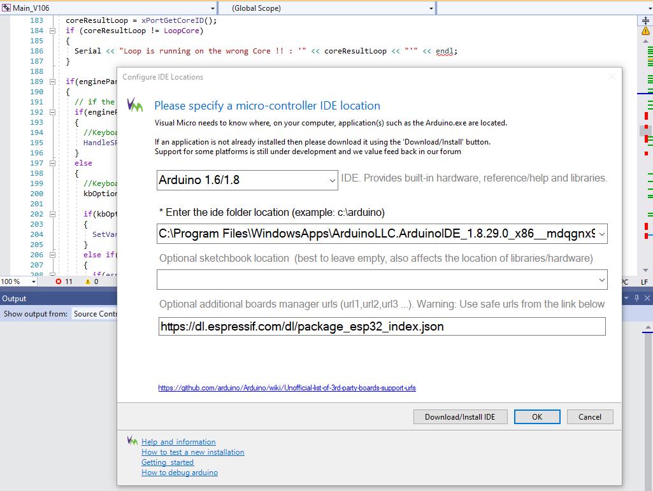Collapse the code block at line 184
Screen dimensions: 653x491
pyautogui.click(x=52, y=31)
